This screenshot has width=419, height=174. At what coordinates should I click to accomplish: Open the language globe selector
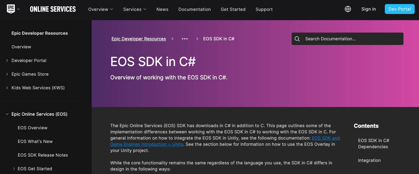coord(348,9)
